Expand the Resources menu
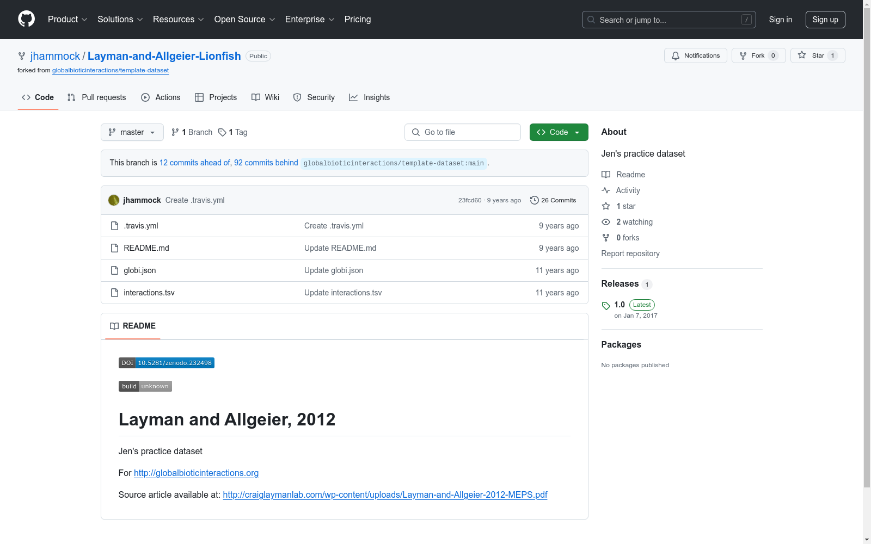871x544 pixels. tap(179, 20)
